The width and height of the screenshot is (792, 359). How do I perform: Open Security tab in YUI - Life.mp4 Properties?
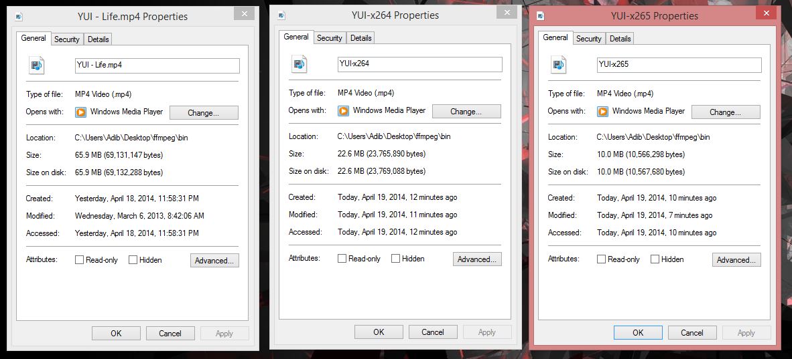point(67,39)
